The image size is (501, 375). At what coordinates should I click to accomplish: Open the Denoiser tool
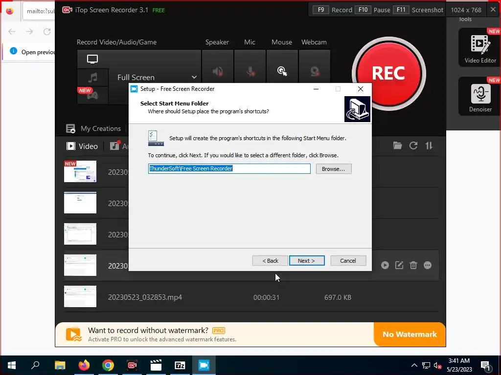480,96
